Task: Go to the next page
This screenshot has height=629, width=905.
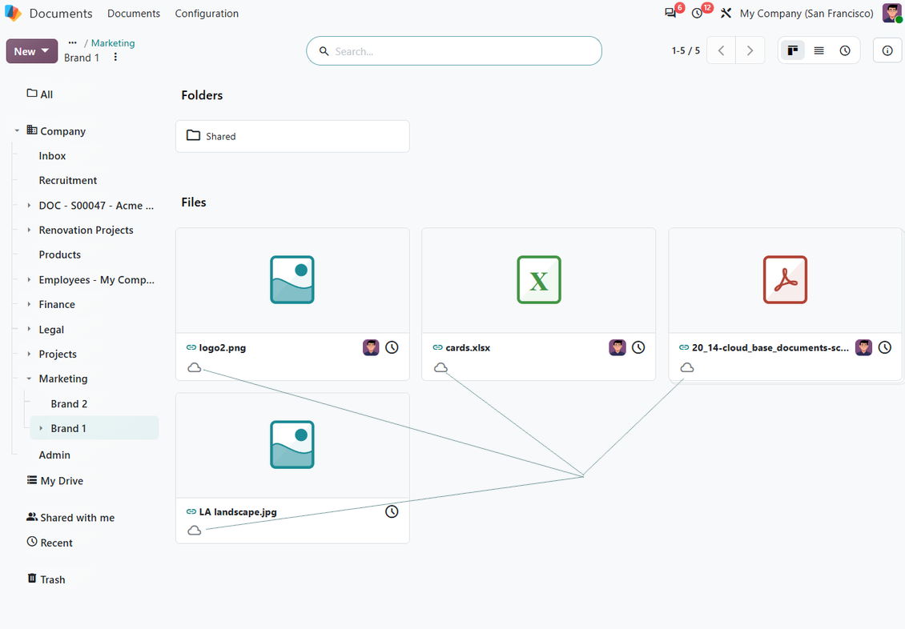Action: [x=750, y=50]
